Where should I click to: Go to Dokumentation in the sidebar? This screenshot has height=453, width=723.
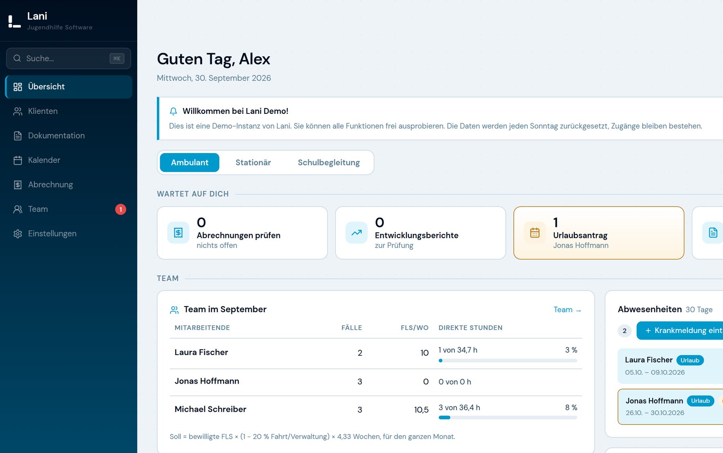pos(69,135)
